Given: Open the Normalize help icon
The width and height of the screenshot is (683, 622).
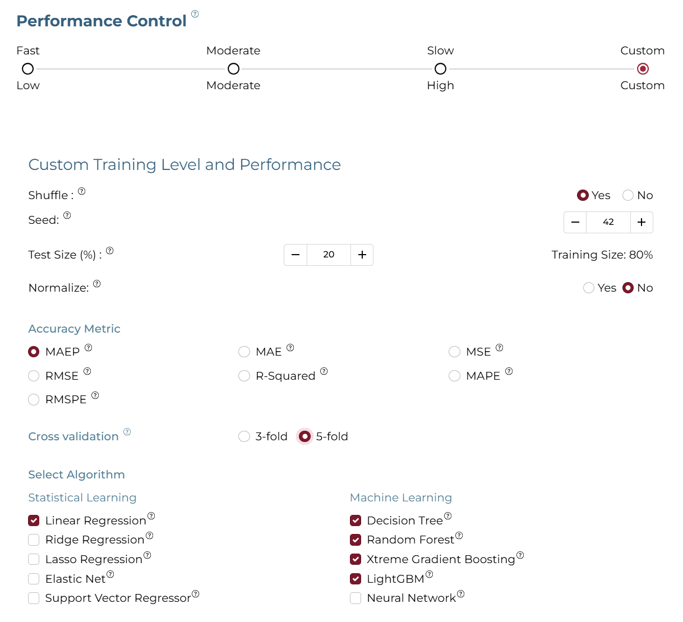Looking at the screenshot, I should coord(97,284).
